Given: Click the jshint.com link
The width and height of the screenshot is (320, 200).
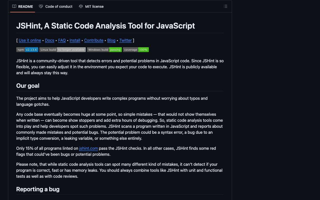Looking at the screenshot, I should point(88,148).
